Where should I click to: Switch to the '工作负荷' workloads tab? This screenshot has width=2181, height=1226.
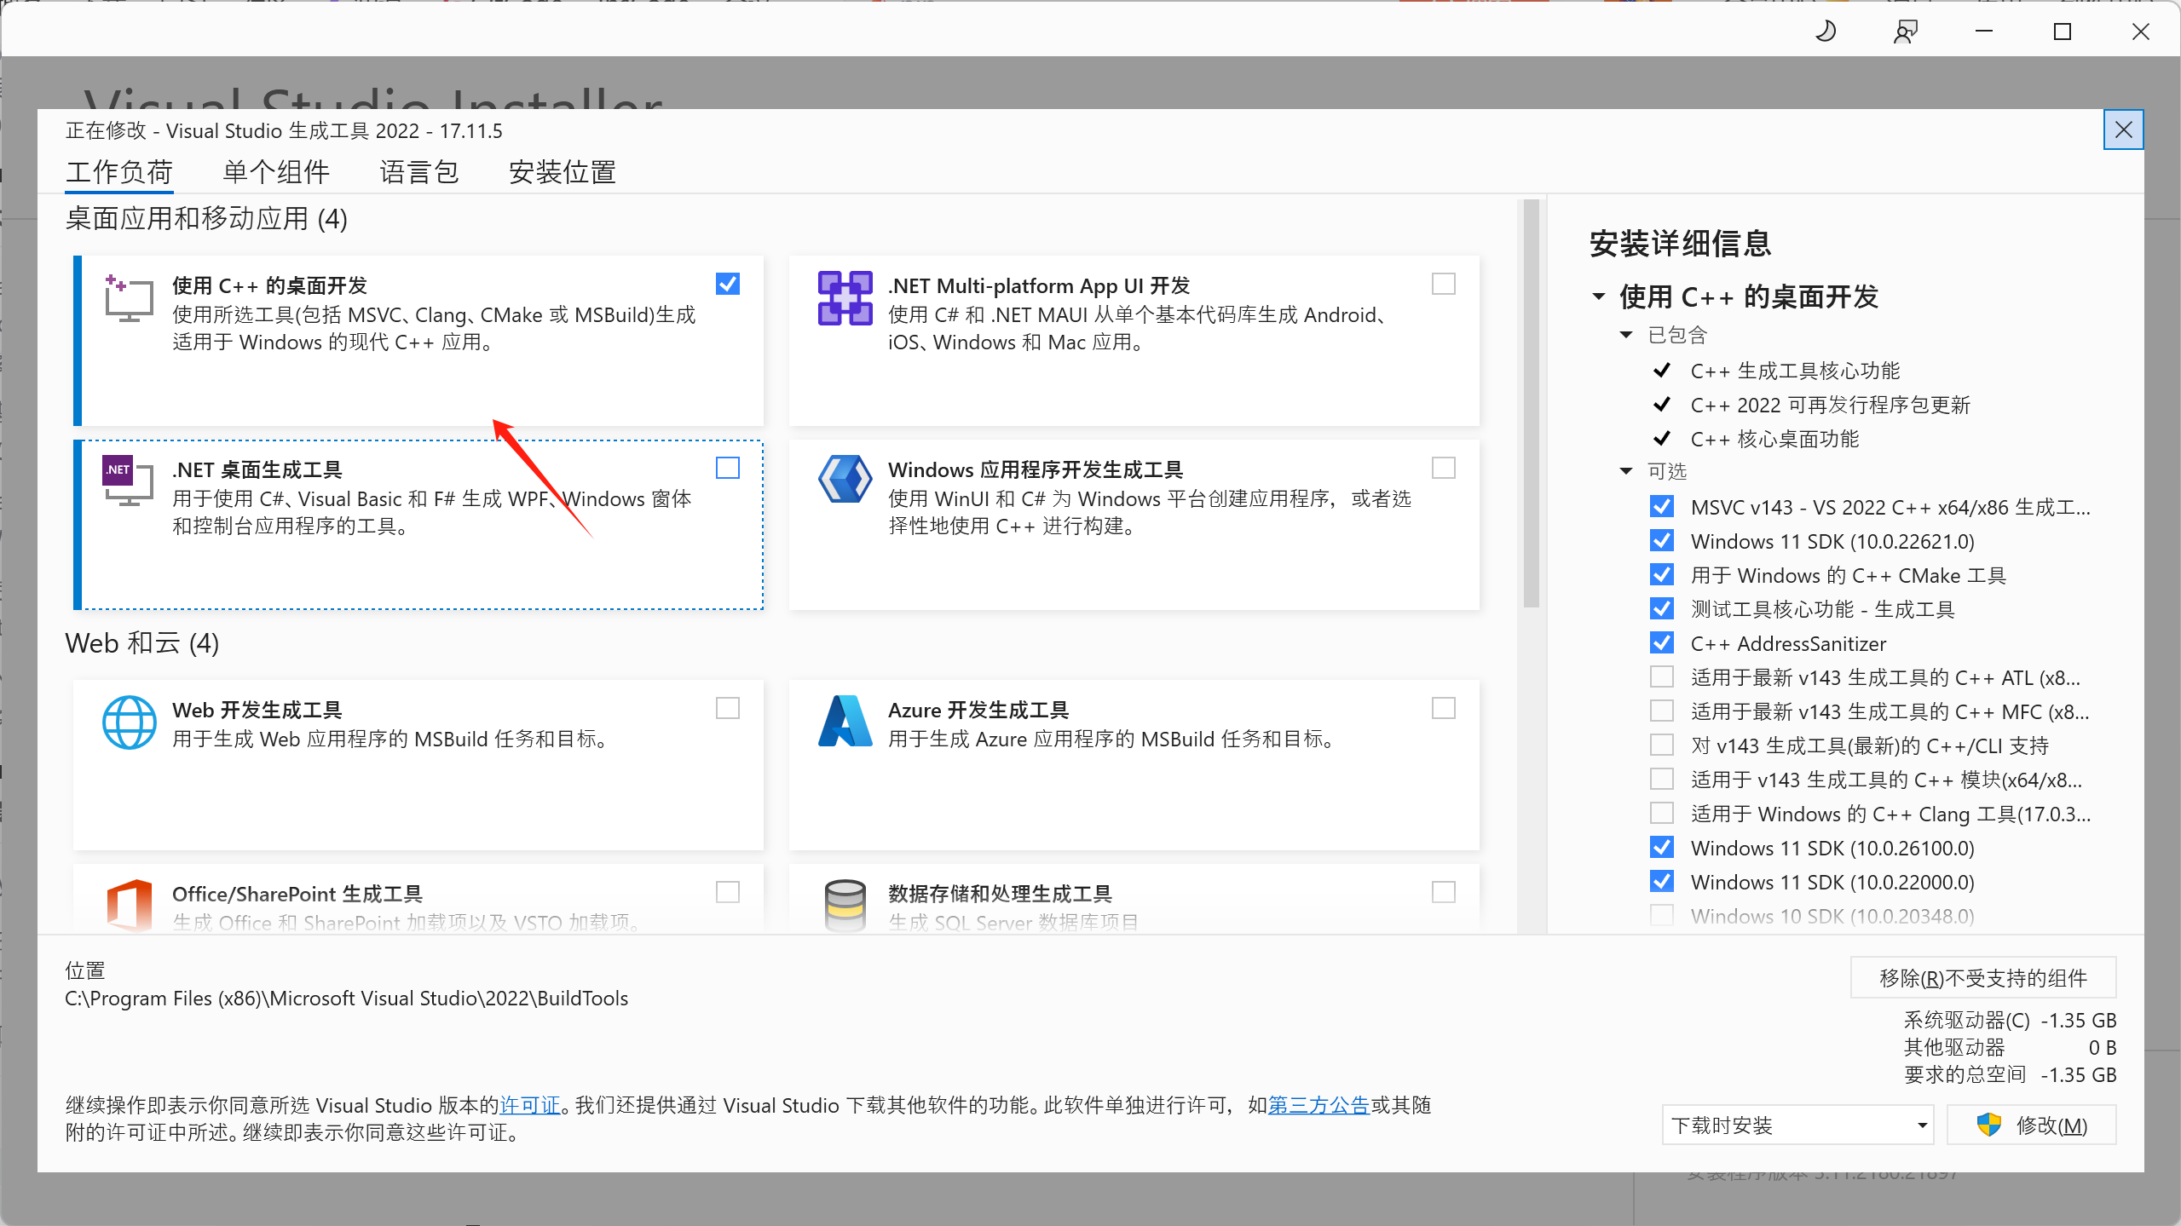click(x=119, y=172)
